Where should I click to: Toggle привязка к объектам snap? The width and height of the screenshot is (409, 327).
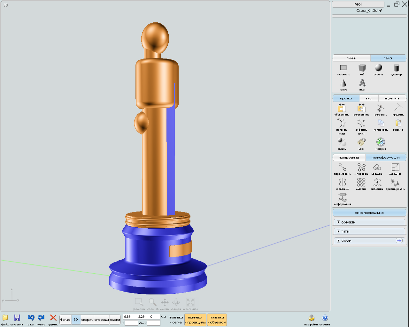pos(217,320)
